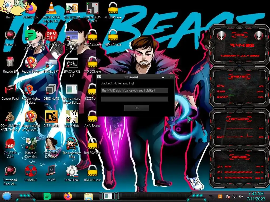The image size is (270, 202).
Task: Open the volume tray icon
Action: (240, 196)
